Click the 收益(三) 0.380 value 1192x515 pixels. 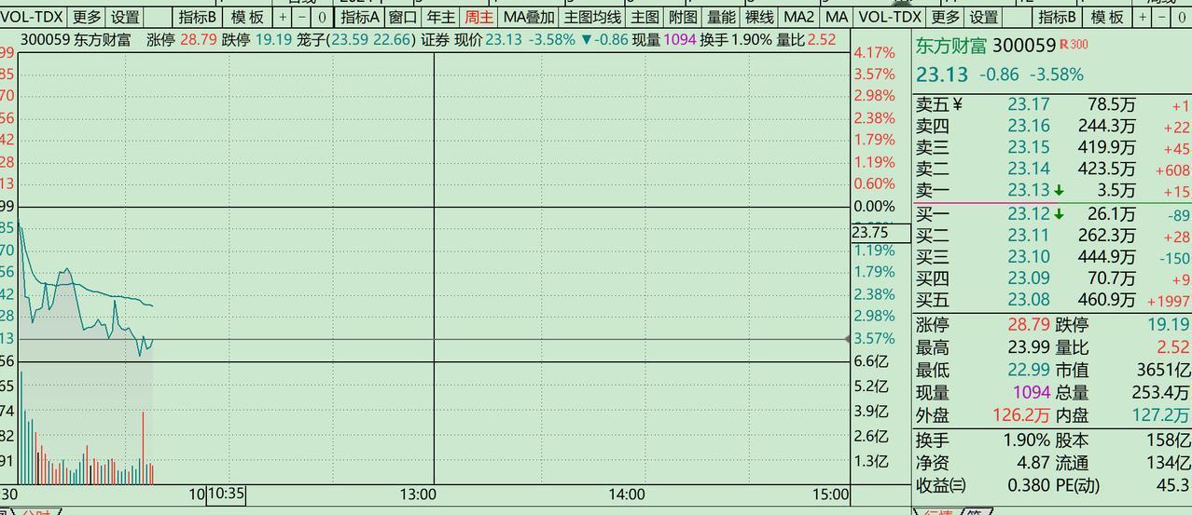(1029, 484)
